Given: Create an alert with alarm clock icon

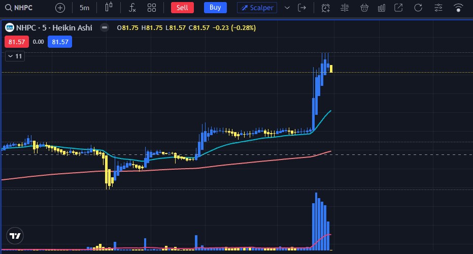Looking at the screenshot, I should (x=325, y=8).
